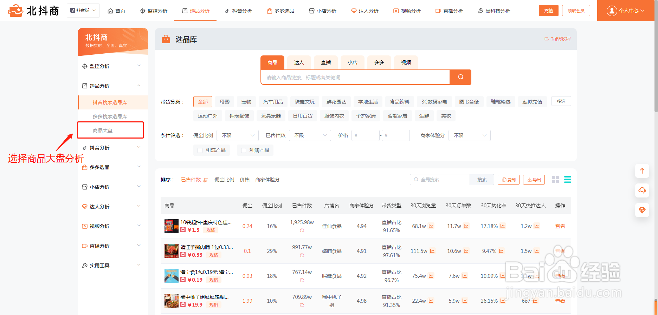This screenshot has height=315, width=658.
Task: Select the 食品饮料 category filter
Action: [400, 102]
